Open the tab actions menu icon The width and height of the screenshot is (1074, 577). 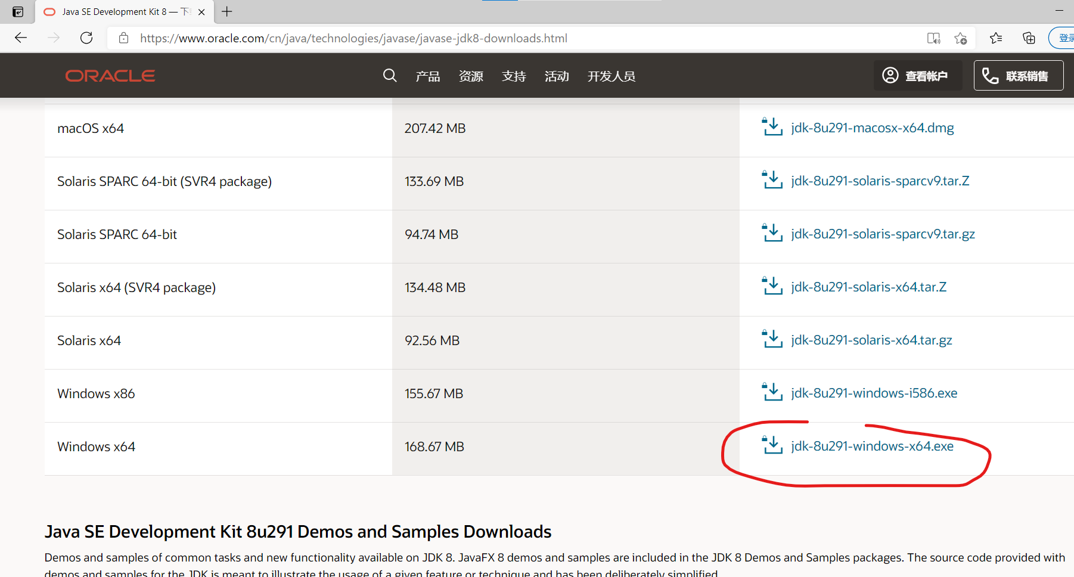pyautogui.click(x=18, y=11)
